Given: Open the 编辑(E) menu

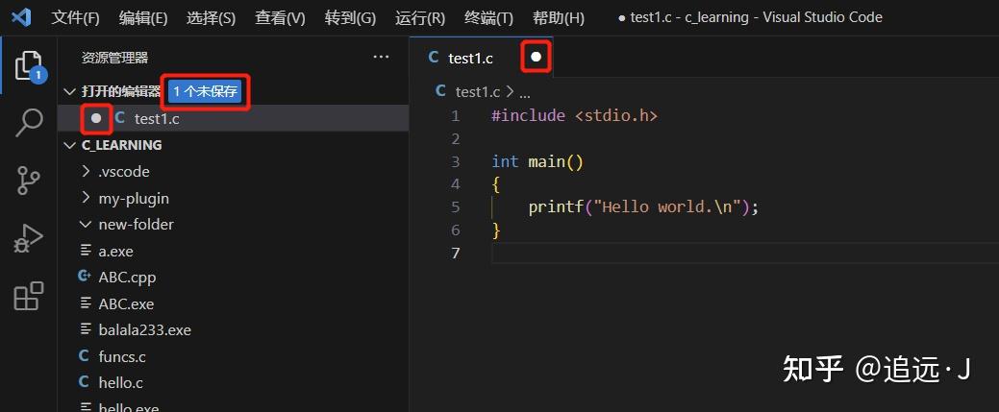Looking at the screenshot, I should [143, 18].
